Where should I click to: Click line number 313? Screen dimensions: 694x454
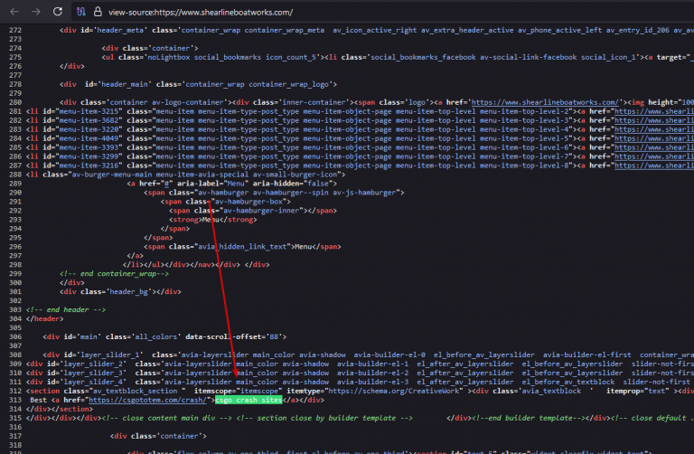[15, 400]
